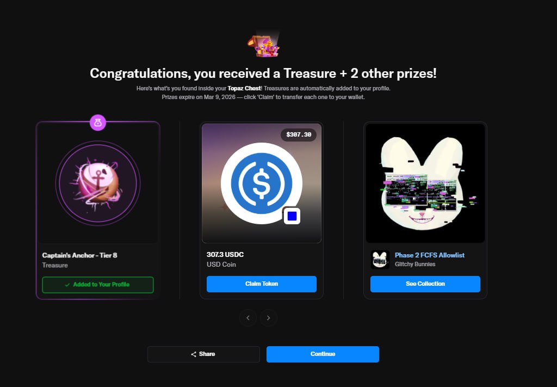Claim the 307.3 USDC token
557x387 pixels.
tap(262, 284)
